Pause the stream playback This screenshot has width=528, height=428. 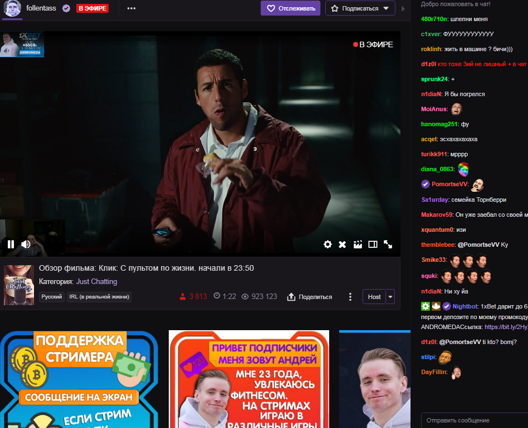[x=11, y=244]
